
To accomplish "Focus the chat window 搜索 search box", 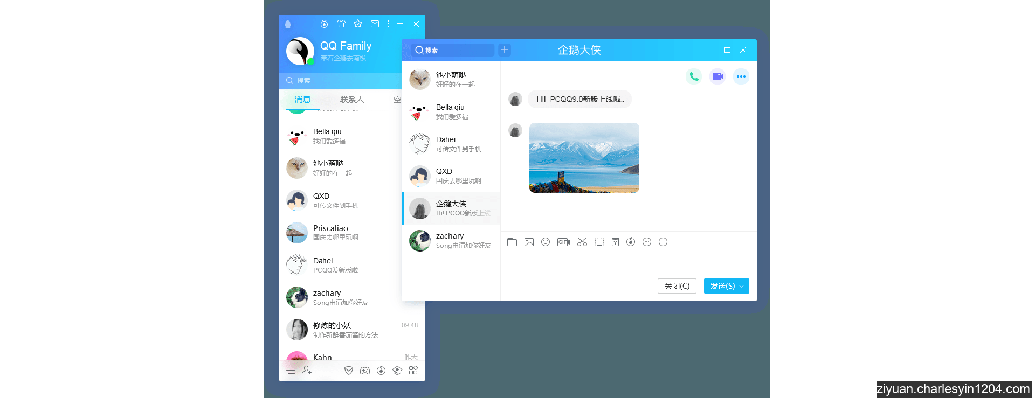I will pos(452,50).
